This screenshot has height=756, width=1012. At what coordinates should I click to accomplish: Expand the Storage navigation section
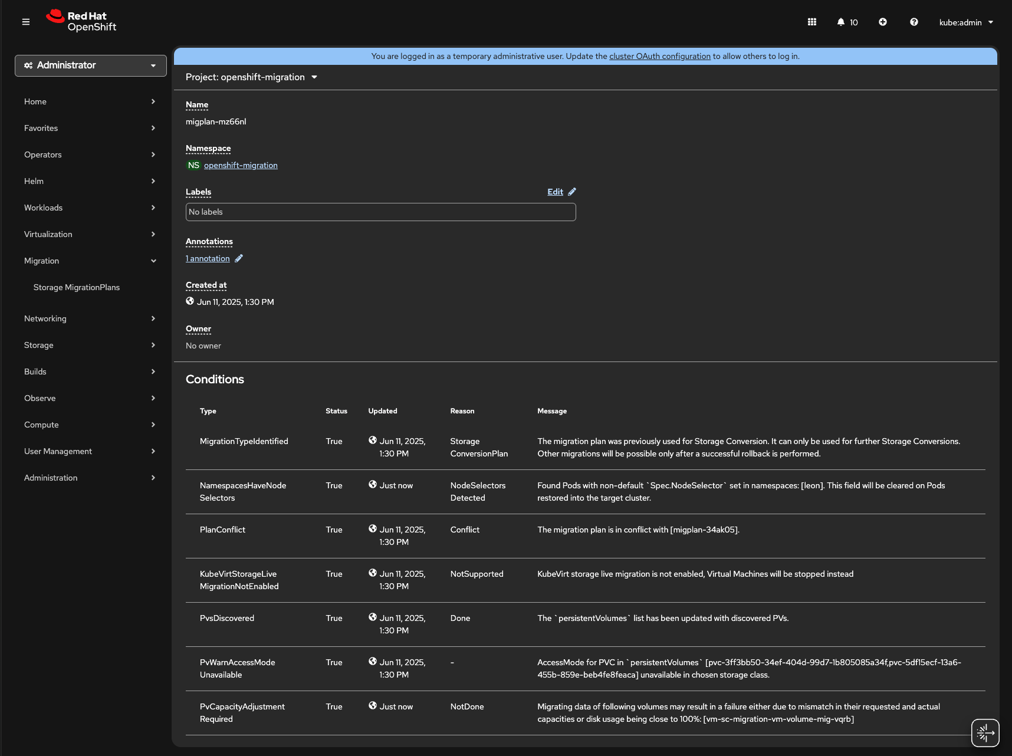click(90, 345)
